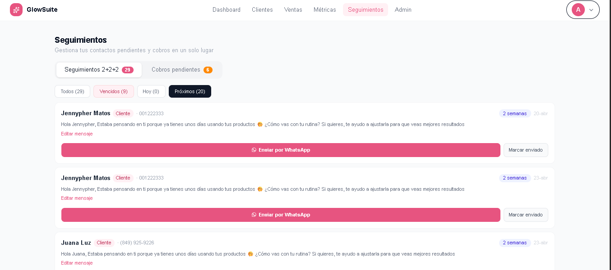Open the Admin section
Screen dimensions: 611x270
pos(403,9)
